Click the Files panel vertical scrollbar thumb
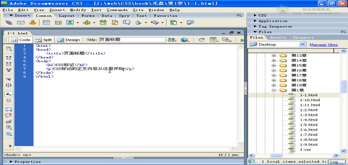This screenshot has height=165, width=348. click(343, 87)
